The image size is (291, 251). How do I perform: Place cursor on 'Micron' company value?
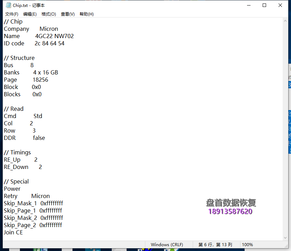[x=49, y=29]
